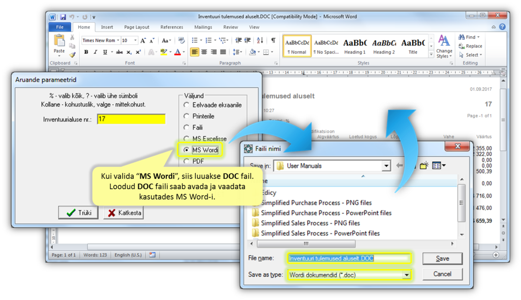Image resolution: width=521 pixels, height=300 pixels.
Task: Open the Change Case Aa dropdown
Action: click(x=166, y=41)
